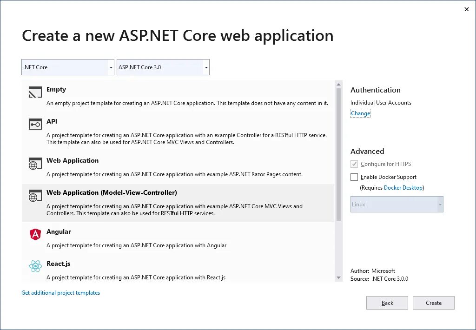Image resolution: width=476 pixels, height=330 pixels.
Task: Click Get additional project templates link
Action: pyautogui.click(x=61, y=293)
